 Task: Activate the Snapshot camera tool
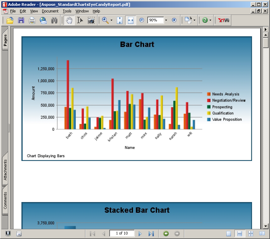(91, 20)
